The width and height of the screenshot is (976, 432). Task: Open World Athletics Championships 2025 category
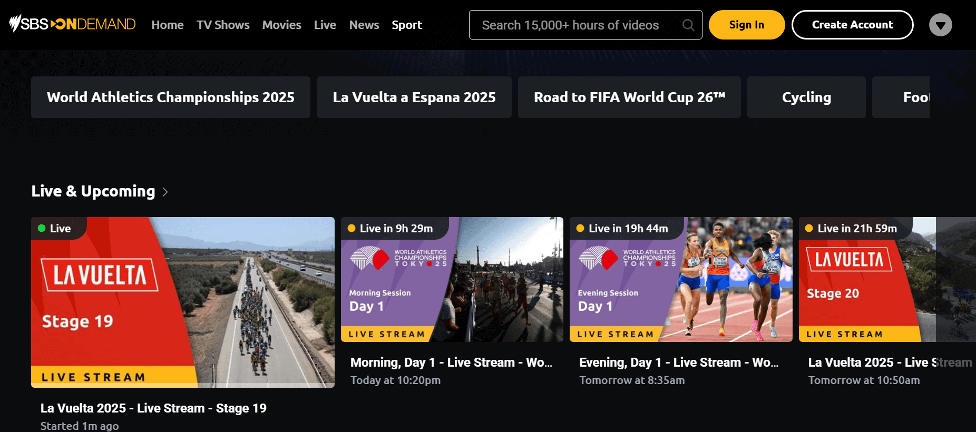point(170,97)
